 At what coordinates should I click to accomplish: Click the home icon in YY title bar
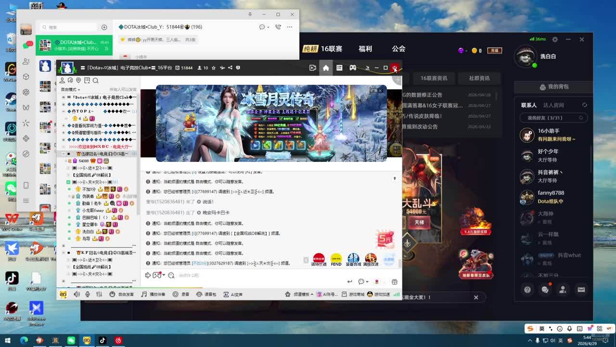[326, 68]
